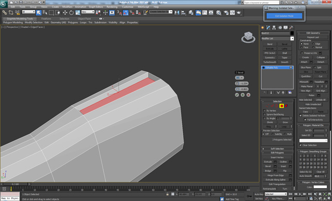This screenshot has height=201, width=332.
Task: Click the Select and Link tool
Action: (5, 12)
